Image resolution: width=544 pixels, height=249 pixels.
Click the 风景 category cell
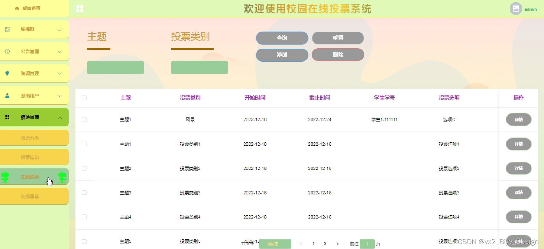pyautogui.click(x=190, y=120)
